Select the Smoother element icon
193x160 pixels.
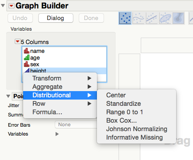pyautogui.click(x=138, y=18)
